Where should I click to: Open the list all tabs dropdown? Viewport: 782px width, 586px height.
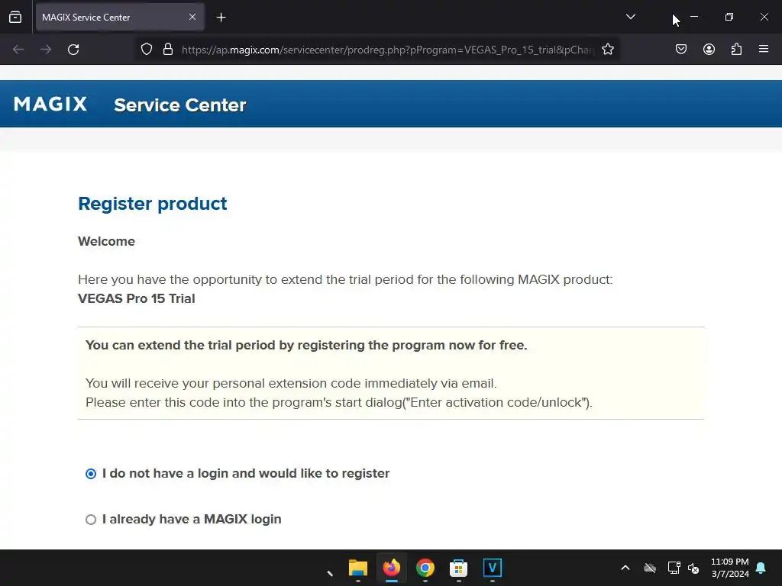(630, 17)
